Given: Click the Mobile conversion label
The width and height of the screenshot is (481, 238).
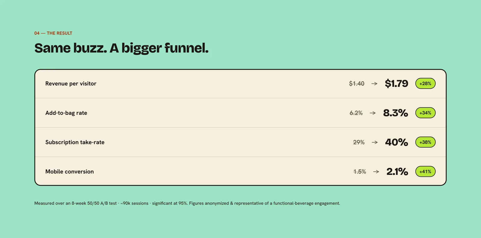Looking at the screenshot, I should tap(69, 172).
